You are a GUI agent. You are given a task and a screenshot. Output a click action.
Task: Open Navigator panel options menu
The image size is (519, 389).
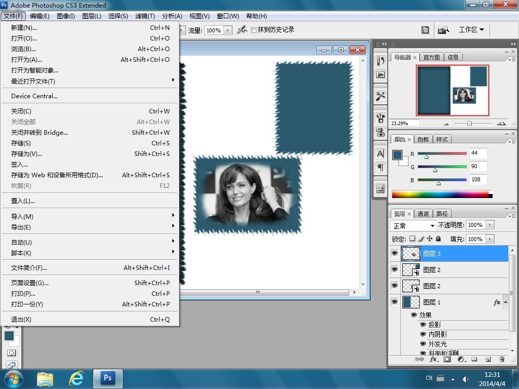pos(512,60)
